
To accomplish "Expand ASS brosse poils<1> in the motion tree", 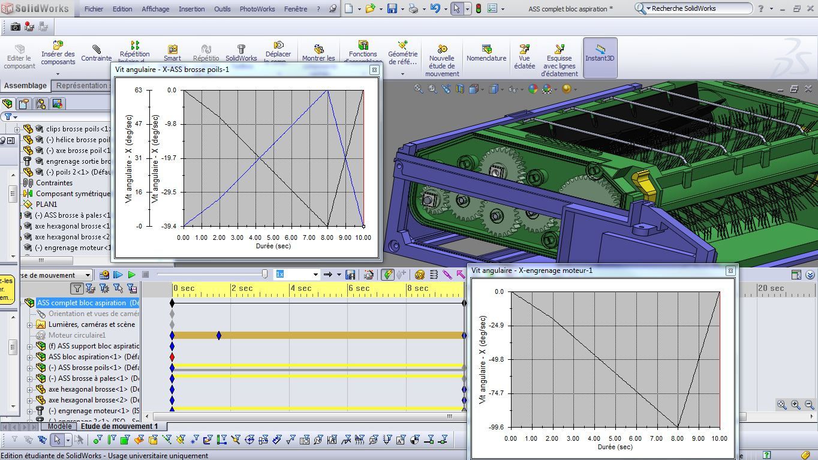I will (x=30, y=368).
